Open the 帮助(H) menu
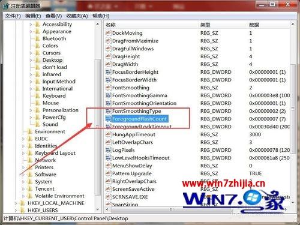 [101, 16]
